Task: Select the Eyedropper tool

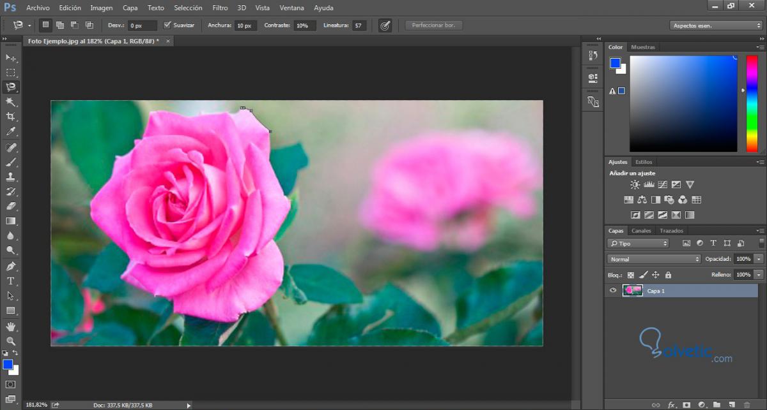Action: [x=11, y=132]
